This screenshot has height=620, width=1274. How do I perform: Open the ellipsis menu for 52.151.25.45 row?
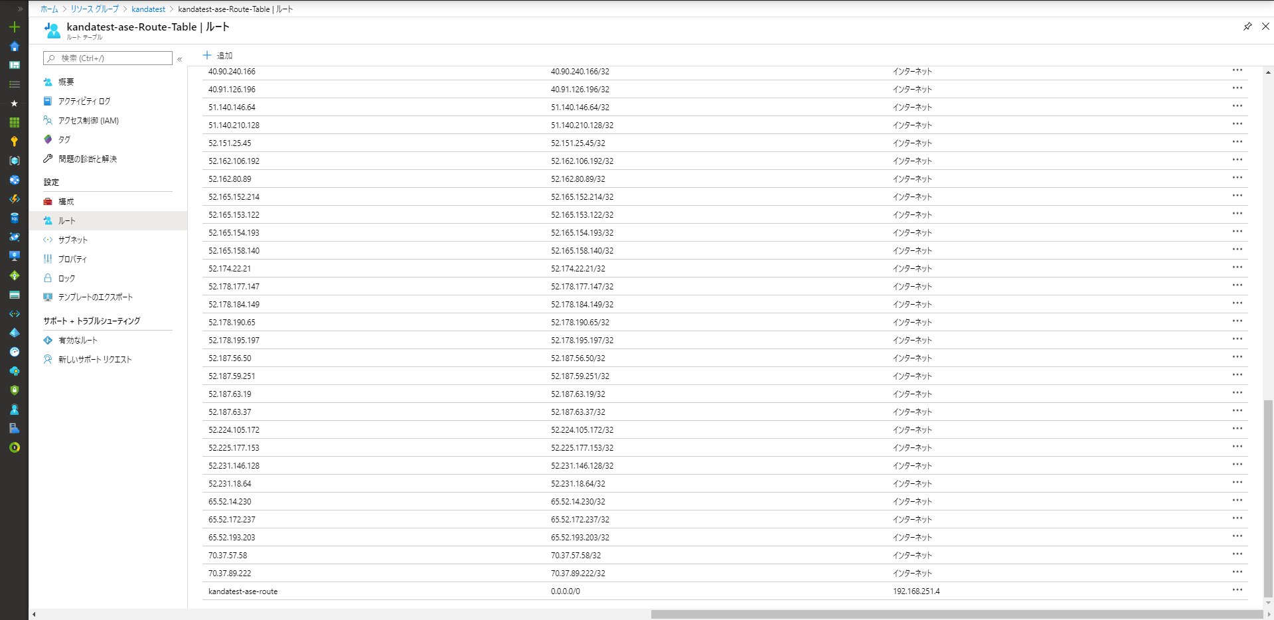pos(1237,142)
